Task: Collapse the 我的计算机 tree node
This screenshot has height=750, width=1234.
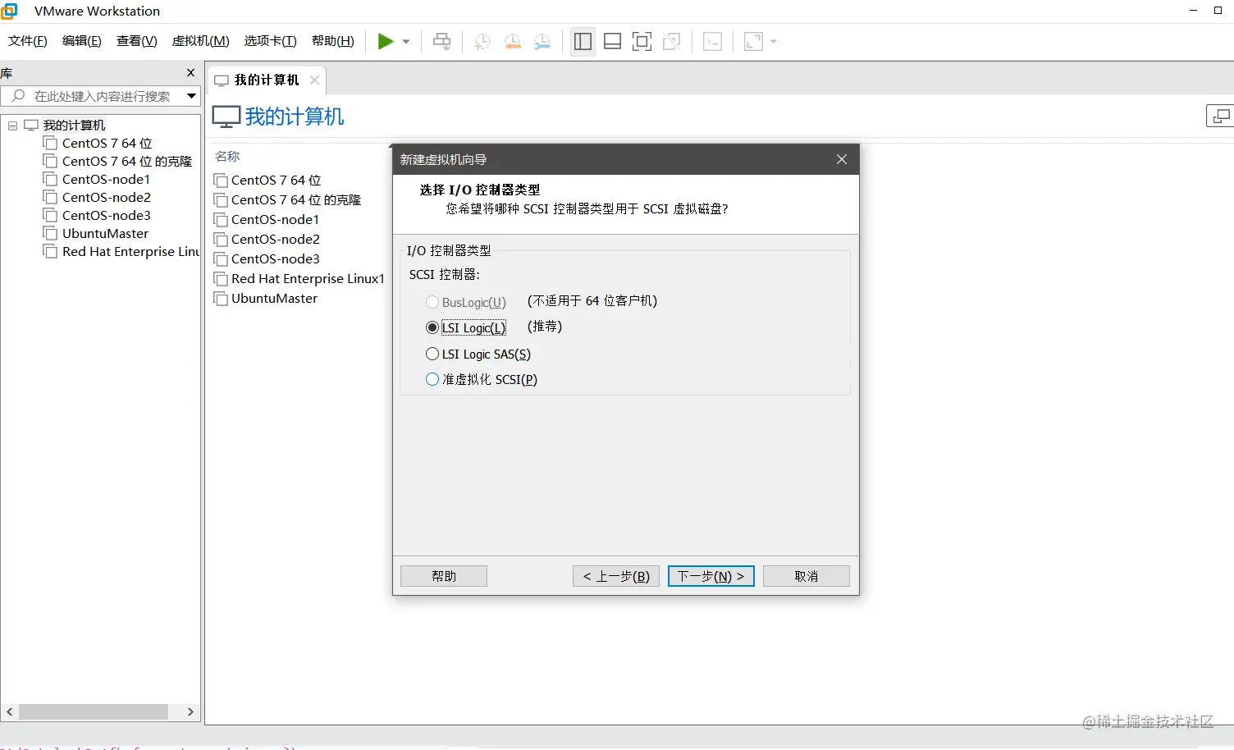Action: tap(13, 126)
